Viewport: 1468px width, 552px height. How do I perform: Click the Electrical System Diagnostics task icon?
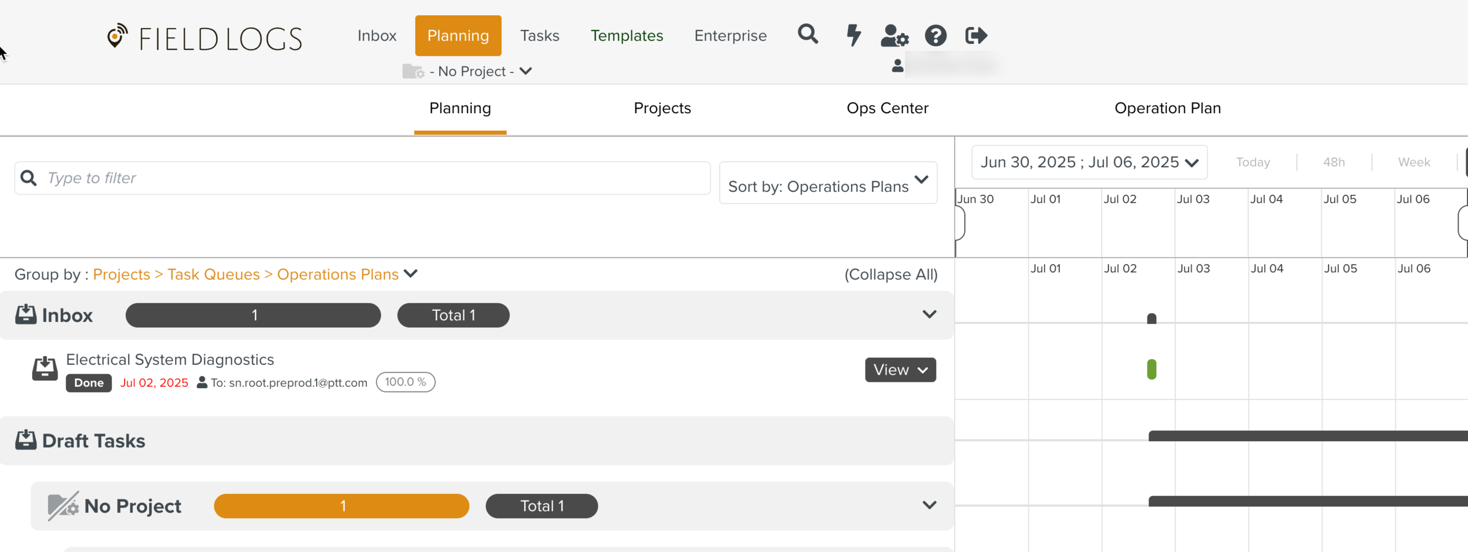pyautogui.click(x=45, y=369)
